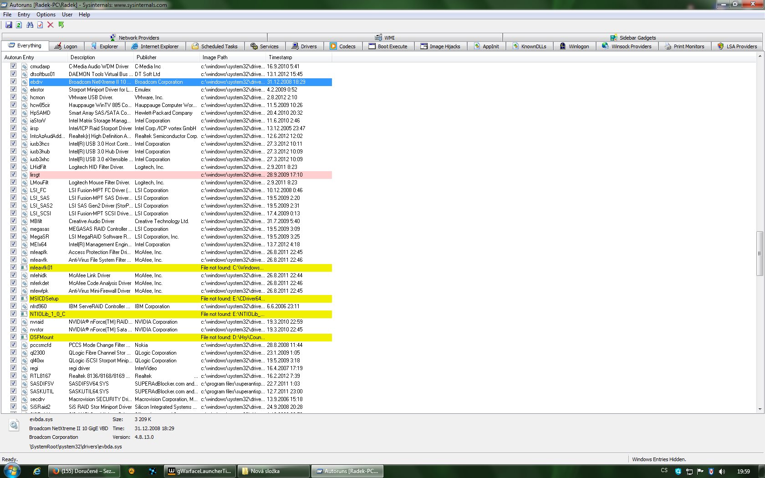This screenshot has height=478, width=765.
Task: Click the driver file icon beside cmudaxp
Action: 24,66
